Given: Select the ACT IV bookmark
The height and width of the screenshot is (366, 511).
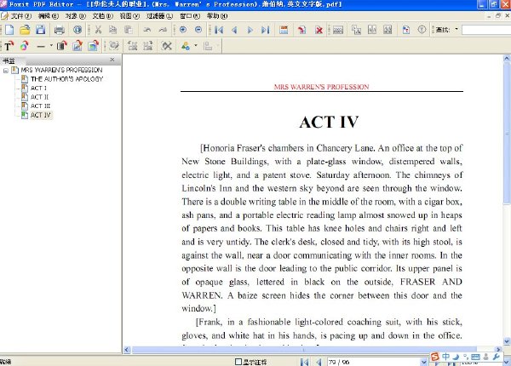Looking at the screenshot, I should click(41, 115).
